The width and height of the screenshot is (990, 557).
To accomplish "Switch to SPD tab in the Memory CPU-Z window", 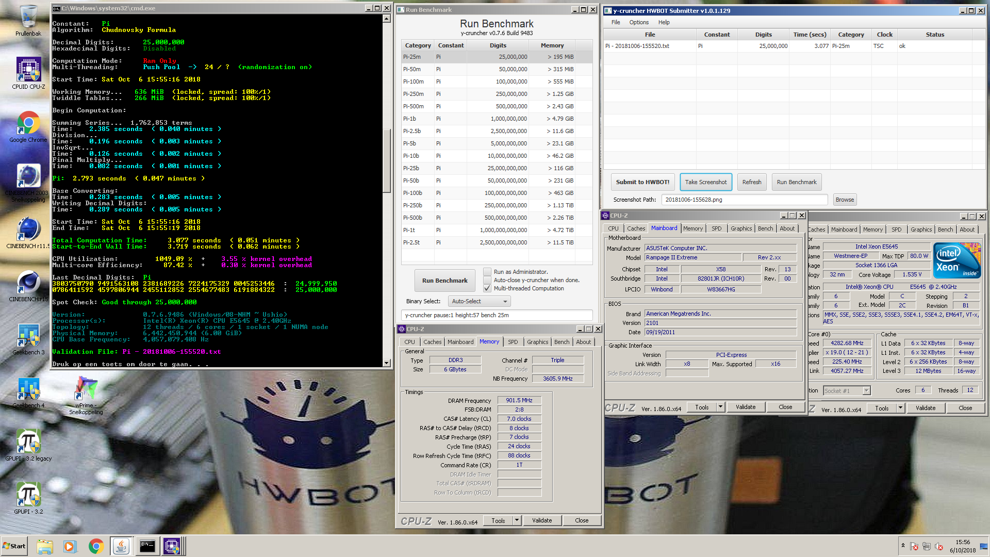I will point(513,342).
